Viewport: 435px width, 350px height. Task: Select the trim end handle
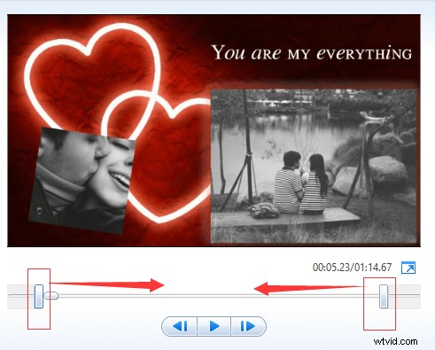click(384, 296)
